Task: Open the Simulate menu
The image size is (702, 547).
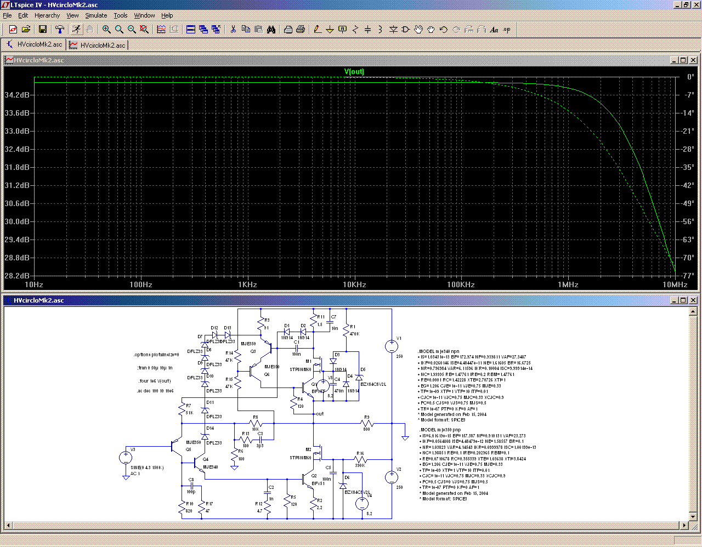Action: (96, 15)
